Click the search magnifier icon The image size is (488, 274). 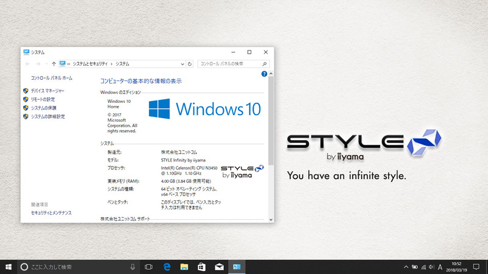265,64
